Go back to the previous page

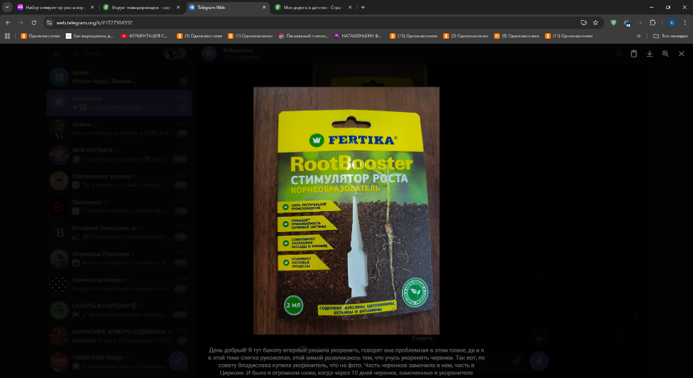click(x=8, y=22)
